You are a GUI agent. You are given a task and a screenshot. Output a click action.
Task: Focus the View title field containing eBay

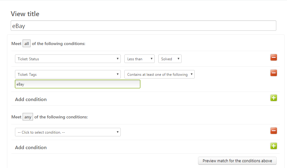(x=144, y=26)
